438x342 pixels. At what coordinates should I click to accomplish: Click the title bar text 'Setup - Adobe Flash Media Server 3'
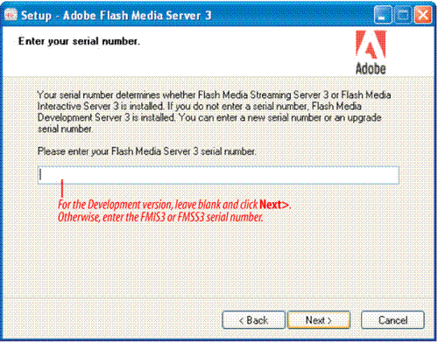pyautogui.click(x=116, y=15)
